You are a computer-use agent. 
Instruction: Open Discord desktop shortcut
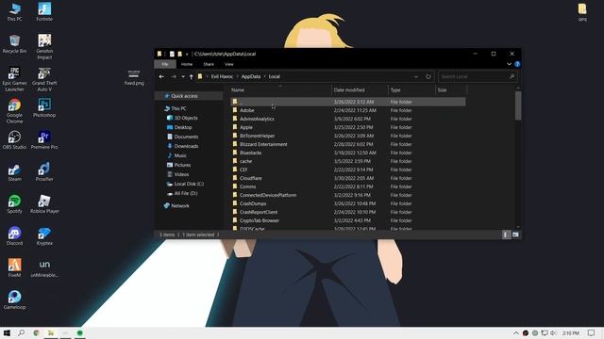click(x=15, y=235)
